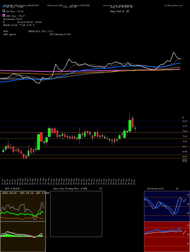
Task: Select the '200 Day = 73.47' legend text
Action: coord(15,16)
